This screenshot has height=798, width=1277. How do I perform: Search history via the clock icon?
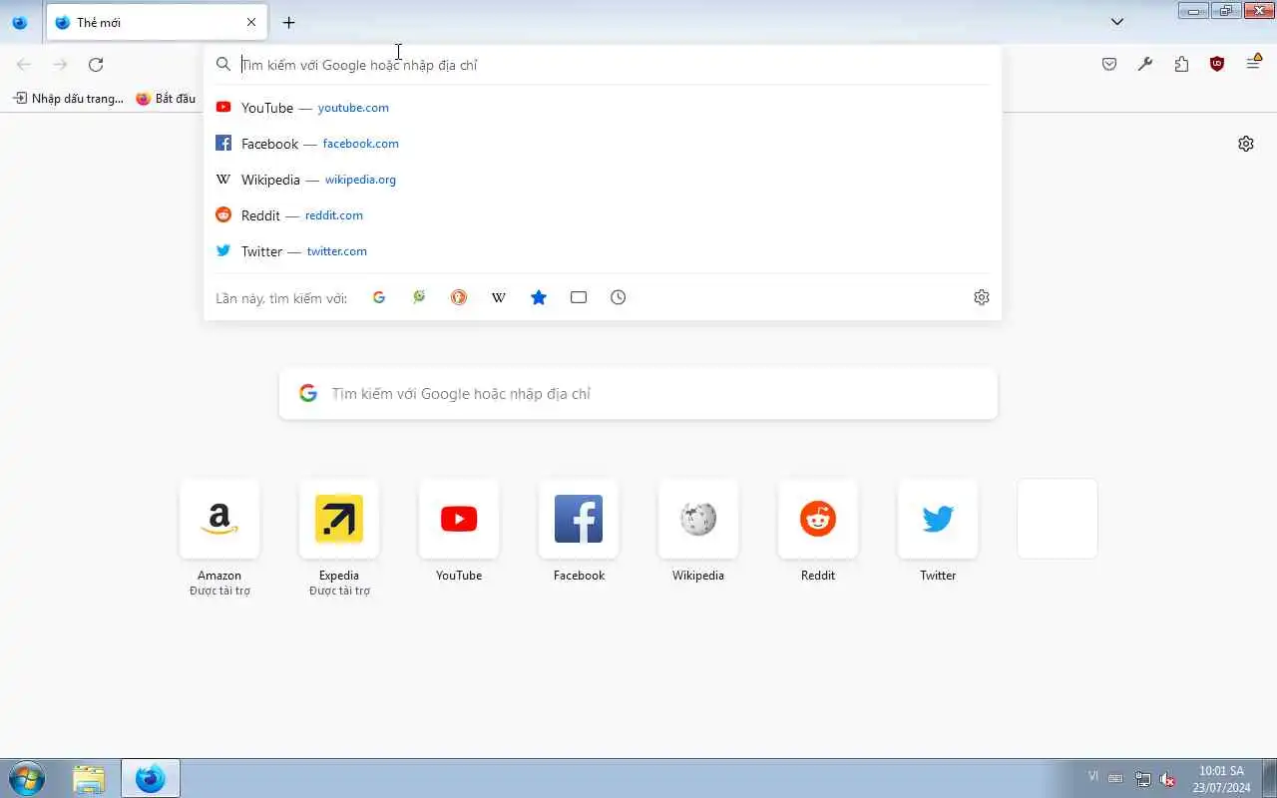coord(619,297)
